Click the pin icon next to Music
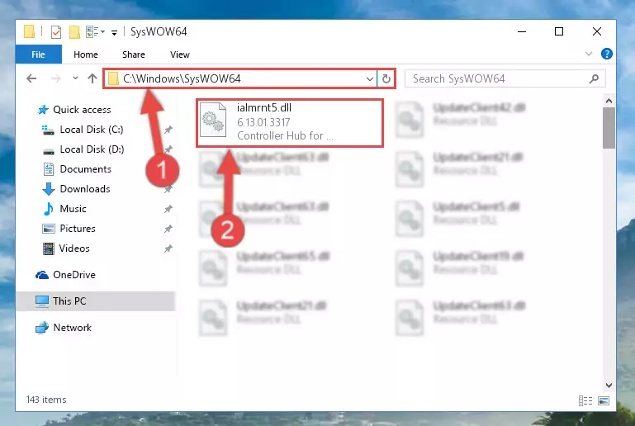The image size is (635, 426). (x=168, y=209)
